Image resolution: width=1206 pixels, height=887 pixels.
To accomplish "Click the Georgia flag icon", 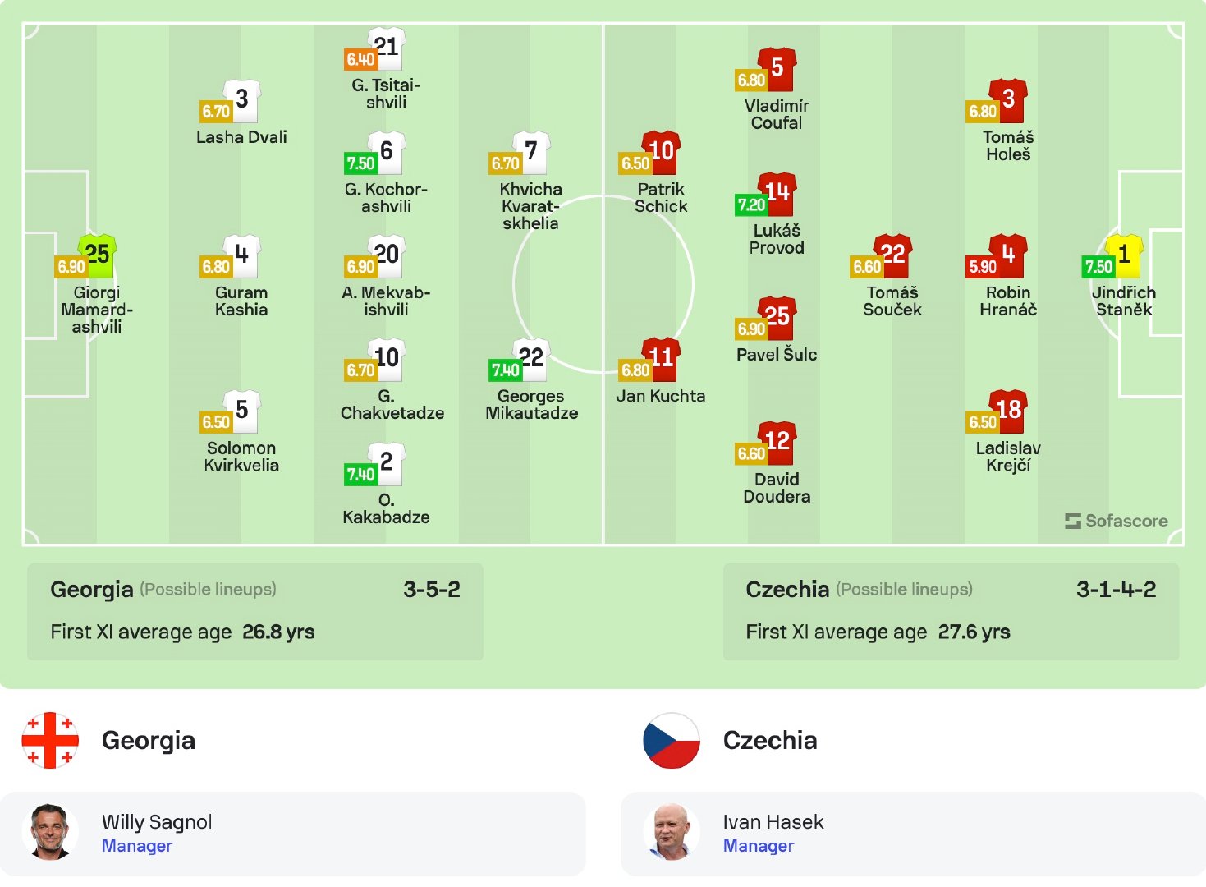I will point(50,740).
